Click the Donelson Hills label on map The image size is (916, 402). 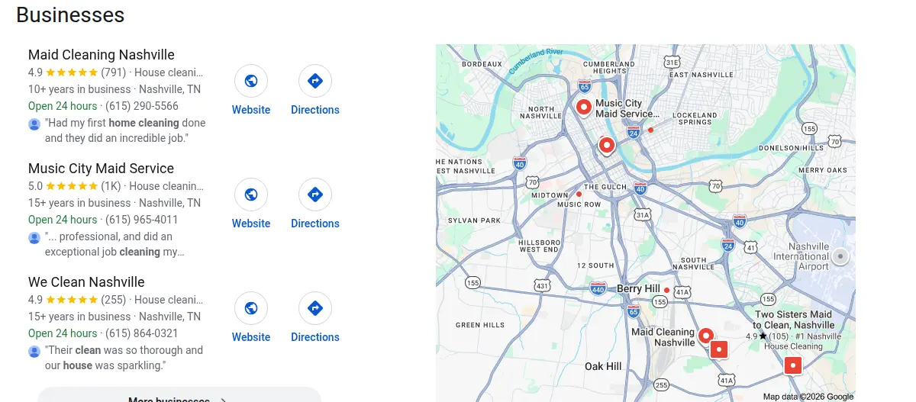[x=791, y=148]
